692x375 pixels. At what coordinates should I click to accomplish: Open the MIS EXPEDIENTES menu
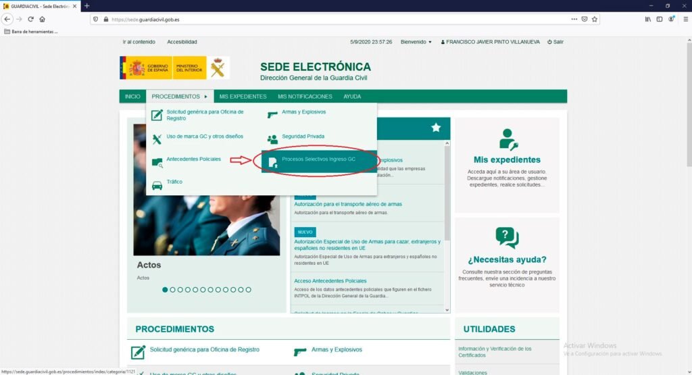[x=243, y=96]
